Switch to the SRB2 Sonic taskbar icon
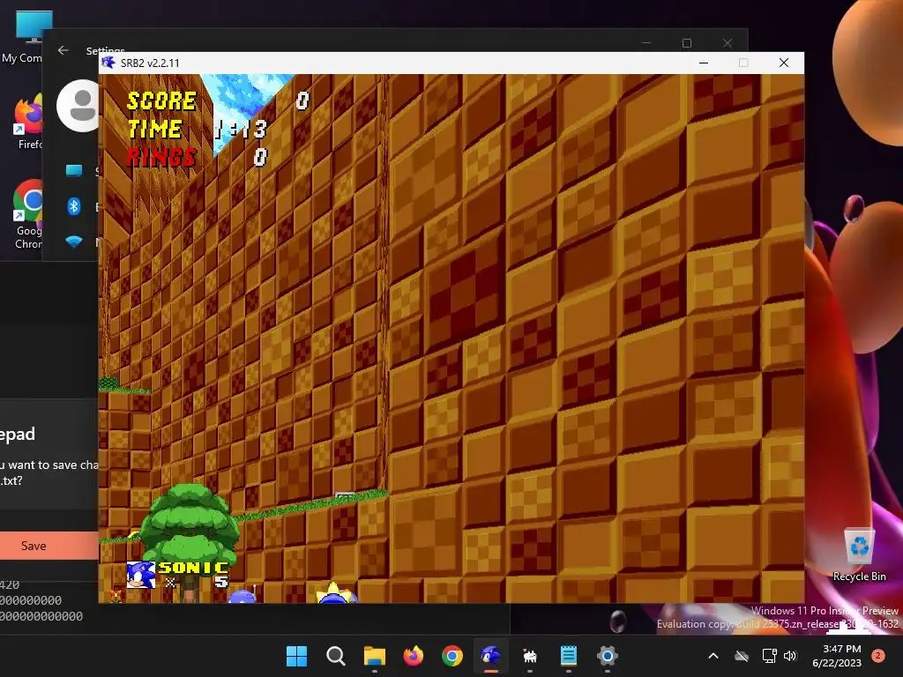Image resolution: width=903 pixels, height=677 pixels. (x=490, y=655)
